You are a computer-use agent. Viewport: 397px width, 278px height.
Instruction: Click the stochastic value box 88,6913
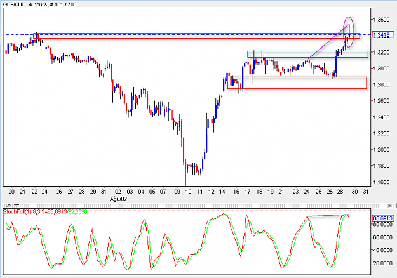383,218
